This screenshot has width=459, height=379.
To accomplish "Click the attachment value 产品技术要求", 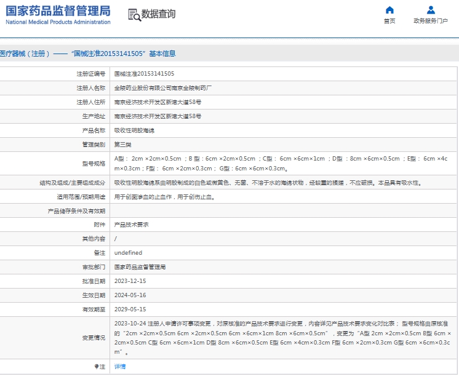I will [x=131, y=225].
